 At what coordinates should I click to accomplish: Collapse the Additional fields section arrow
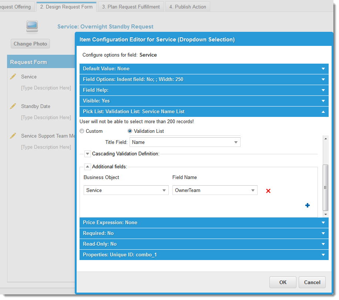tap(88, 167)
